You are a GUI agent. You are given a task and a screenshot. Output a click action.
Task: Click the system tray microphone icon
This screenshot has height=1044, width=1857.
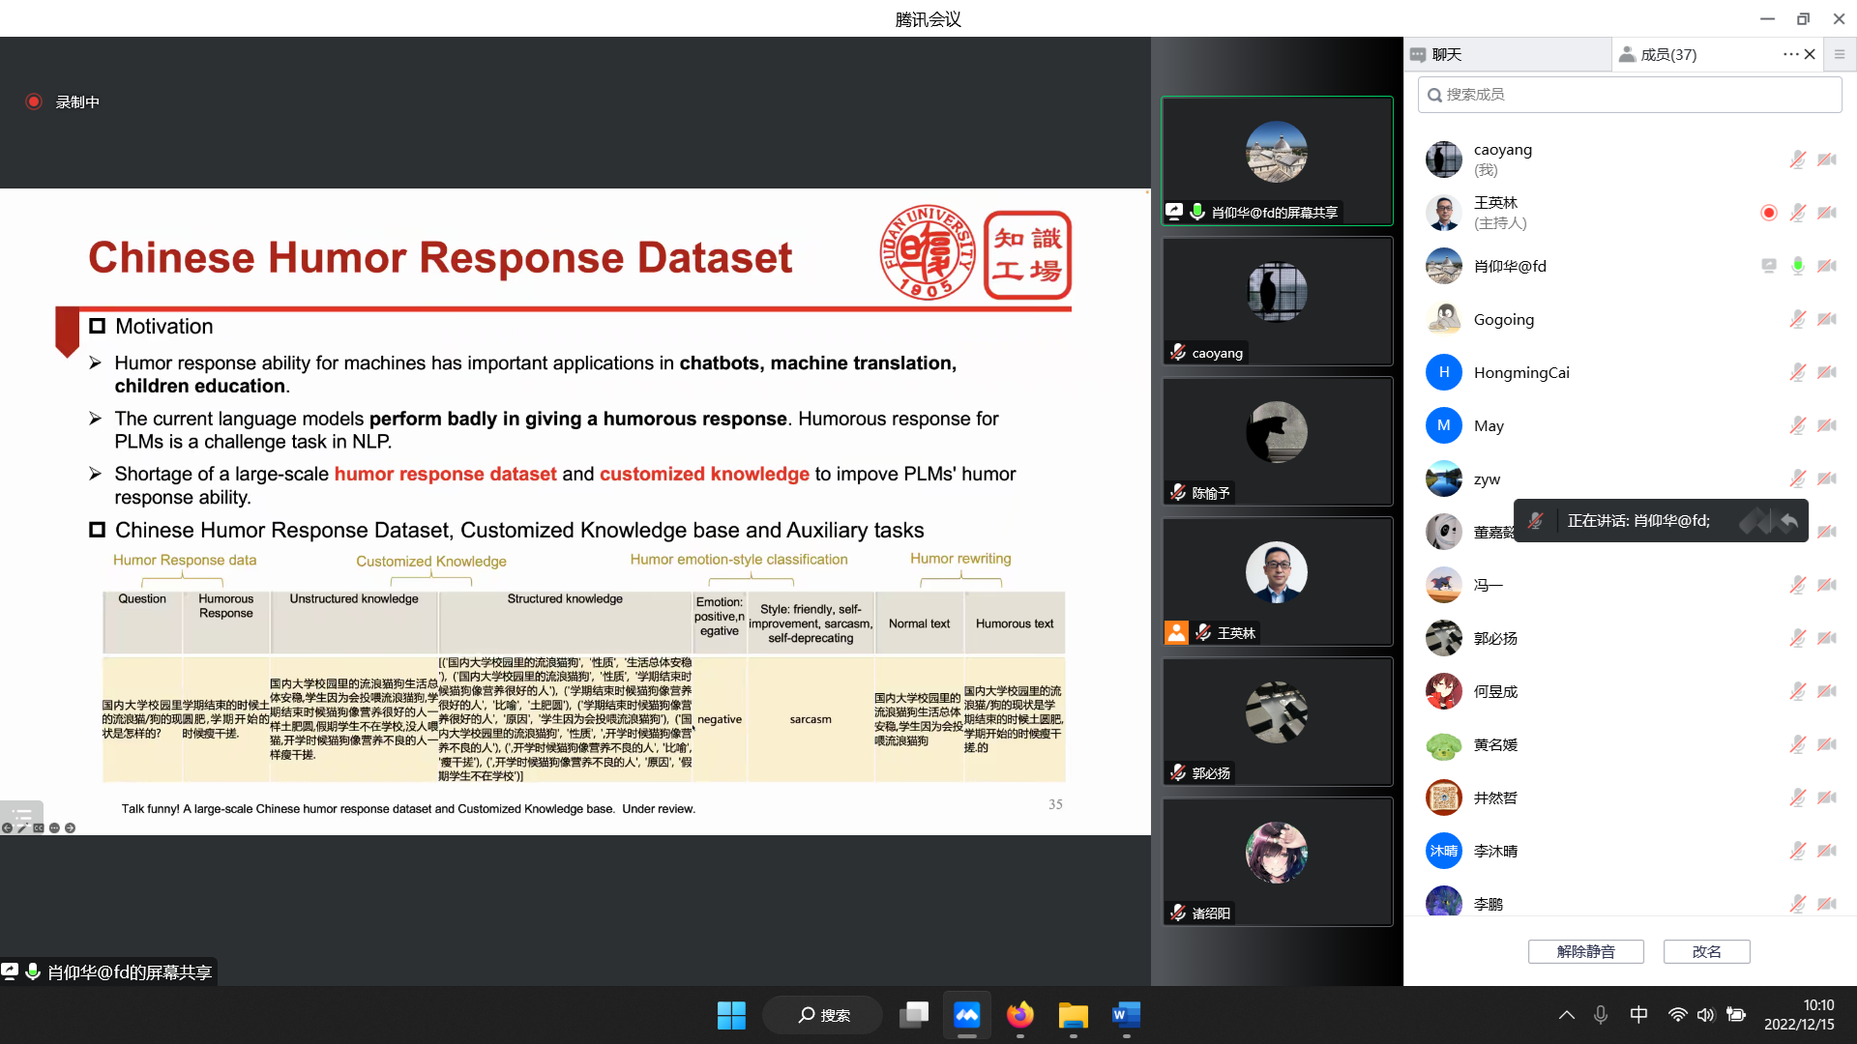click(1601, 1015)
